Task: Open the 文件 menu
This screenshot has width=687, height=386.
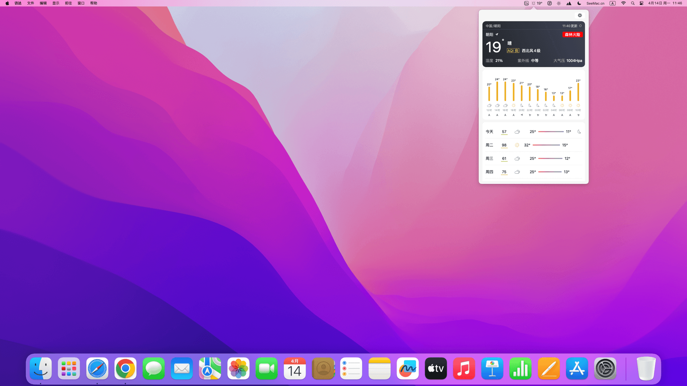Action: (30, 3)
